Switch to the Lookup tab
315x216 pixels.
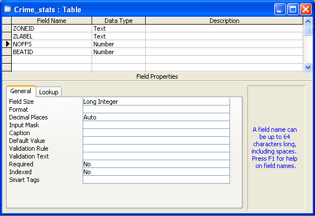coord(49,92)
